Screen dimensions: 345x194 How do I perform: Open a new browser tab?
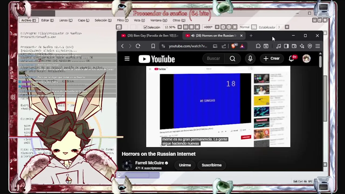(251, 36)
